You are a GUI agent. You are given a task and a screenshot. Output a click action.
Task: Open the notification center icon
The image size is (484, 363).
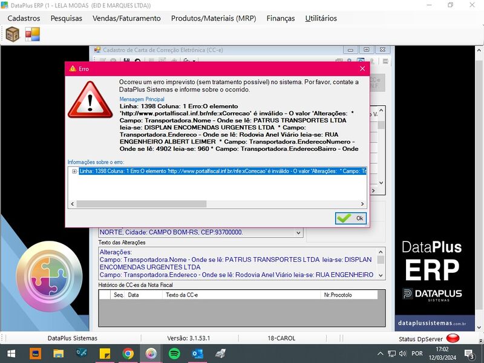pyautogui.click(x=469, y=354)
